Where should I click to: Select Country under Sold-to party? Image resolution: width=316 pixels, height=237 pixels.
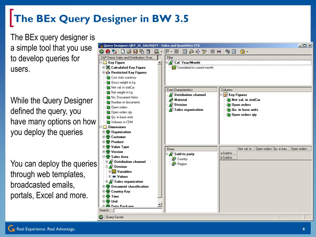[x=182, y=159]
